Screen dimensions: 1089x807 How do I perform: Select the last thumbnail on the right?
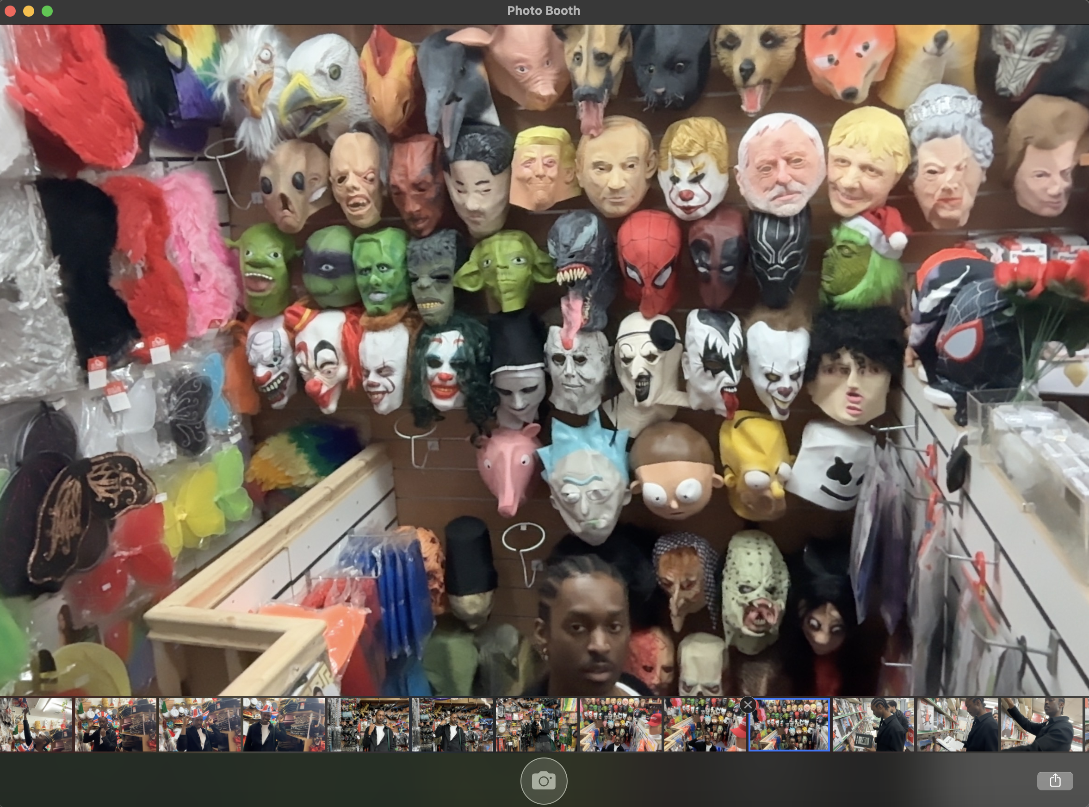(x=1042, y=725)
